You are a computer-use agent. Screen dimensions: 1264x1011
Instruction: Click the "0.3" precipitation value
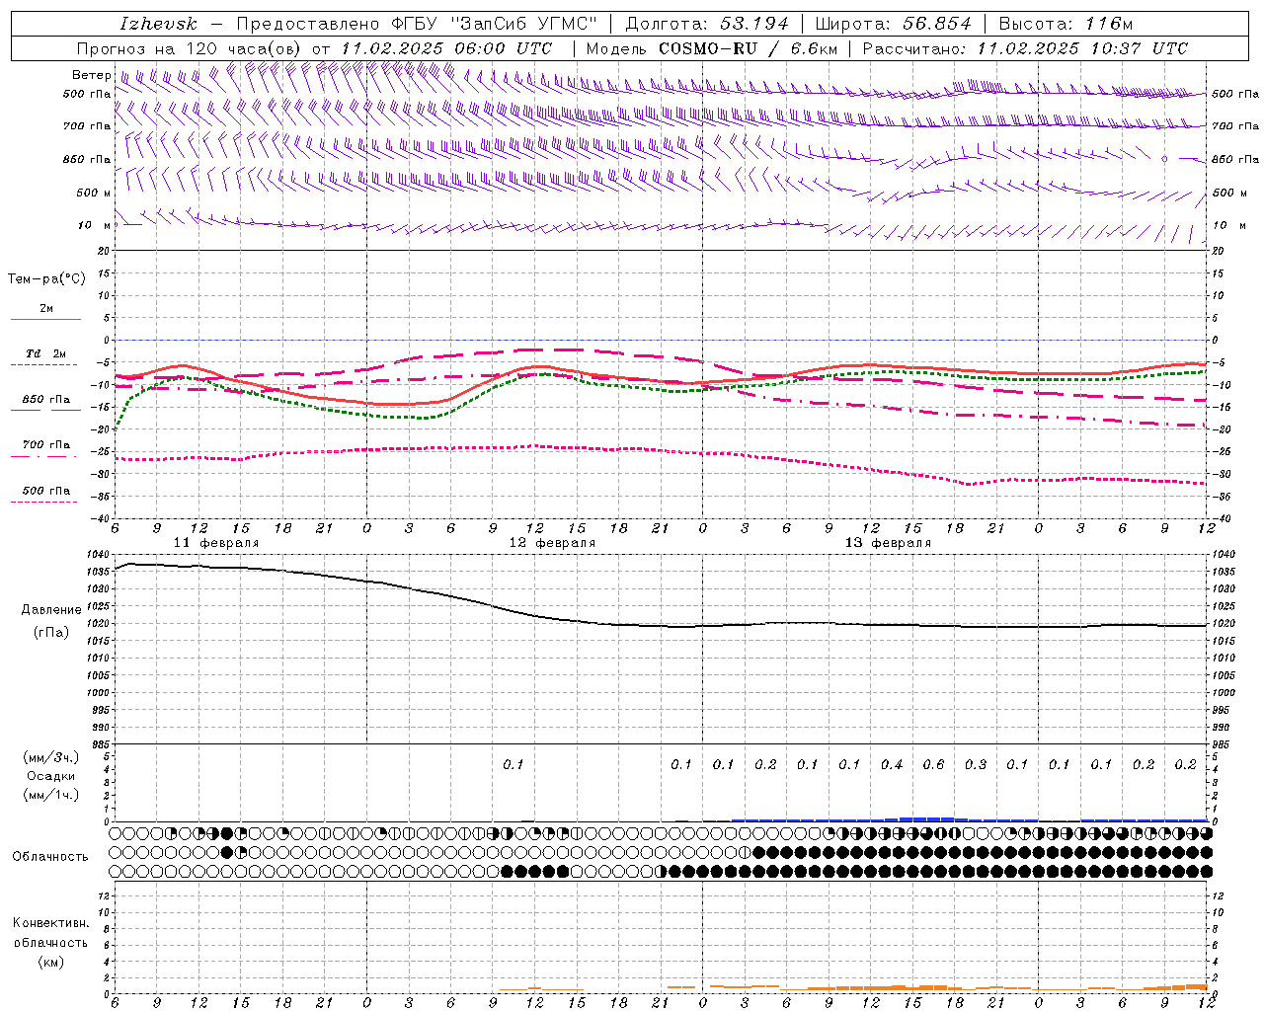tap(976, 765)
